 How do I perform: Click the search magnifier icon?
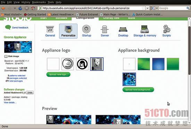tap(188, 8)
